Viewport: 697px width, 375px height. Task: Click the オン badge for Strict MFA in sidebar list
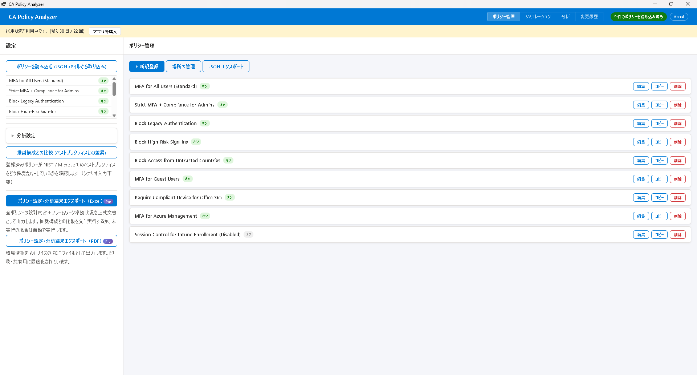point(103,91)
